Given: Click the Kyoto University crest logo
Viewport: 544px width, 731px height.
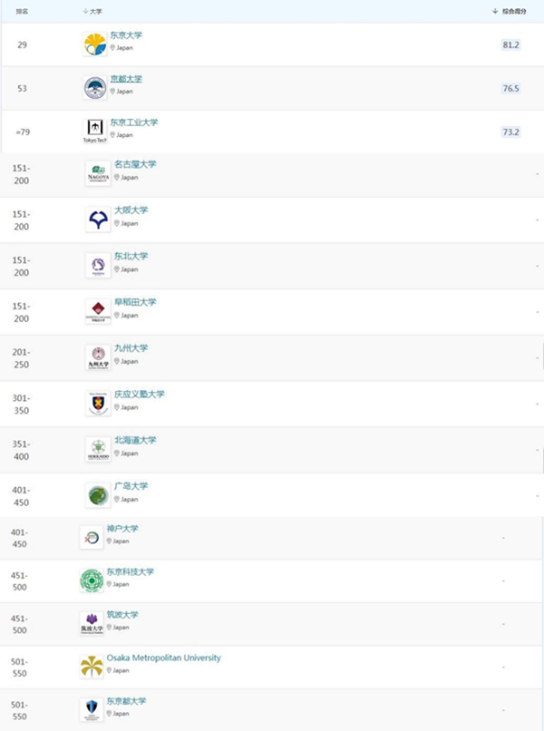Looking at the screenshot, I should pyautogui.click(x=95, y=88).
